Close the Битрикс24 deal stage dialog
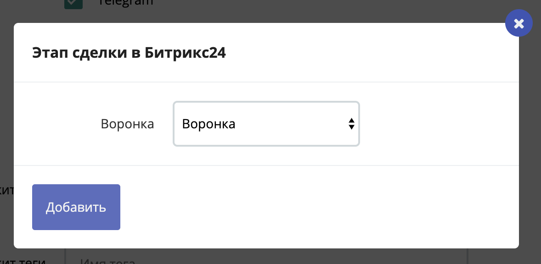This screenshot has width=541, height=264. [x=518, y=23]
